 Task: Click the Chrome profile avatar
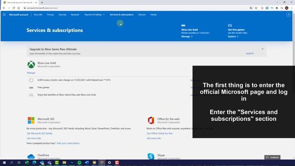pos(287,8)
